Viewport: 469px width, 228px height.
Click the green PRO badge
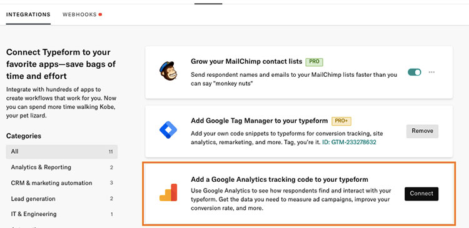coord(315,62)
